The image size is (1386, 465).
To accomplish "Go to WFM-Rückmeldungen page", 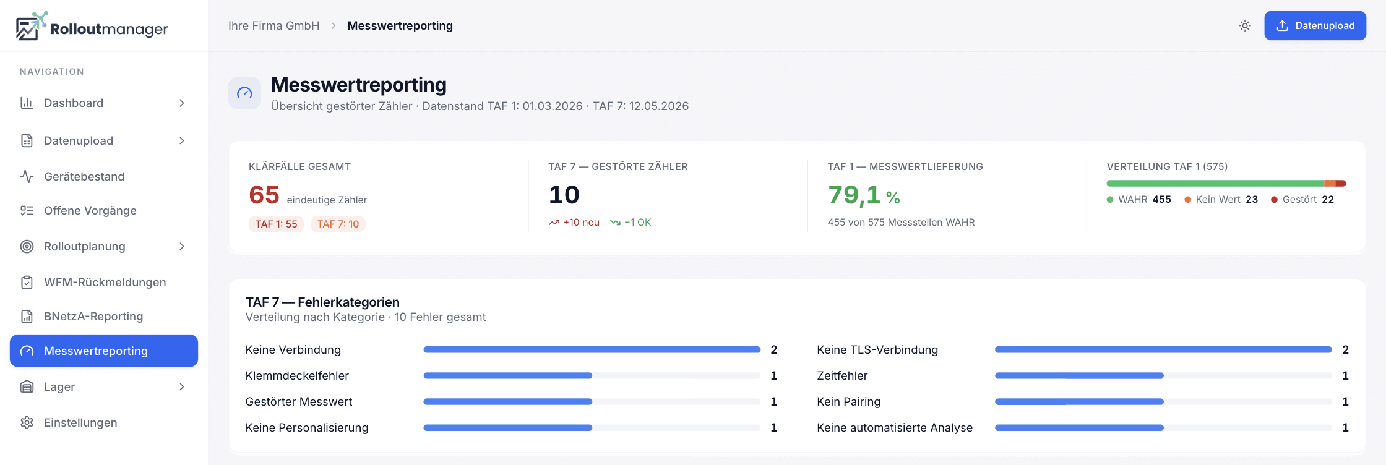I will [104, 283].
